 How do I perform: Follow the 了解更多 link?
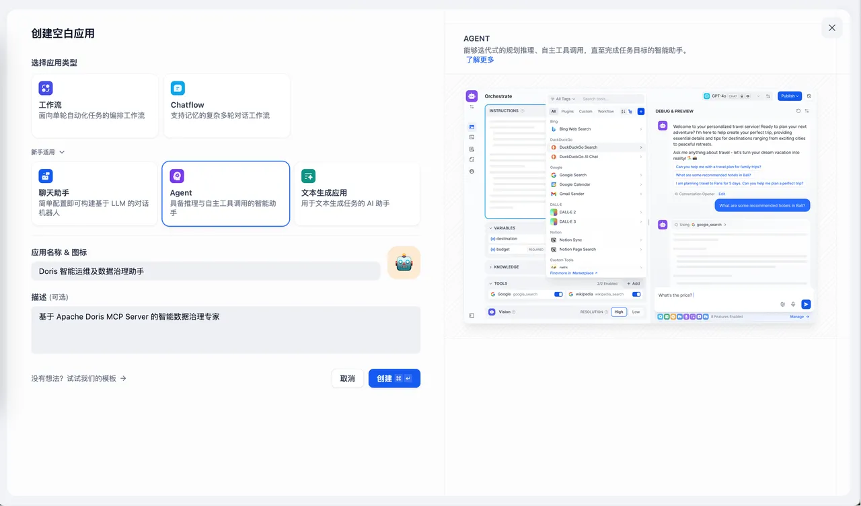(480, 60)
